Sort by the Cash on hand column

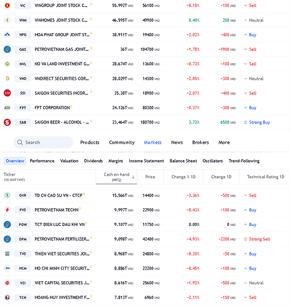(x=116, y=177)
